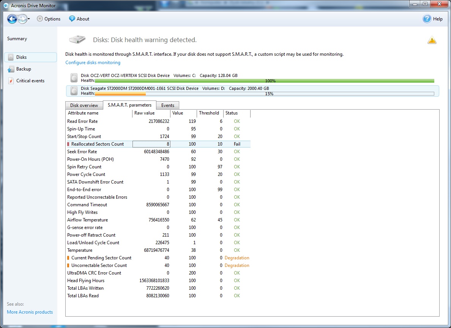
Task: Select Disk Seagate ST2000DM001-1E61 entry text
Action: tap(175, 88)
